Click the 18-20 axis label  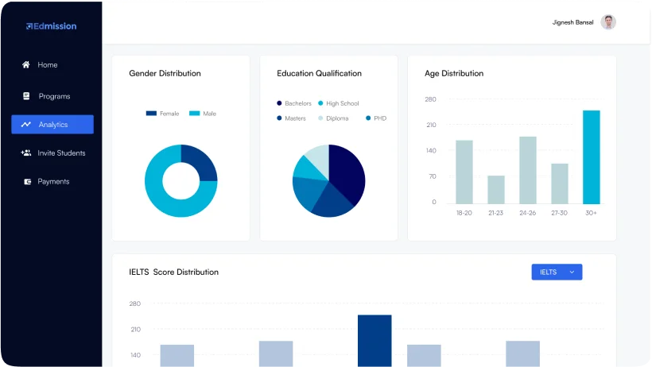(x=464, y=213)
